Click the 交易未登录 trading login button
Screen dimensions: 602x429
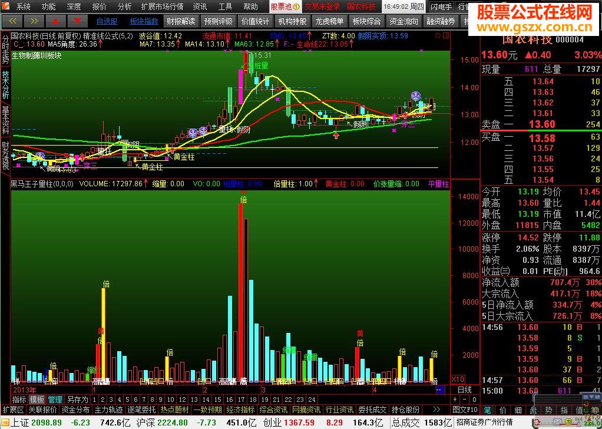323,6
